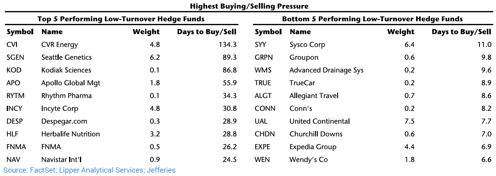The image size is (496, 176).
Task: Click the Wendy's Co company name
Action: 309,160
